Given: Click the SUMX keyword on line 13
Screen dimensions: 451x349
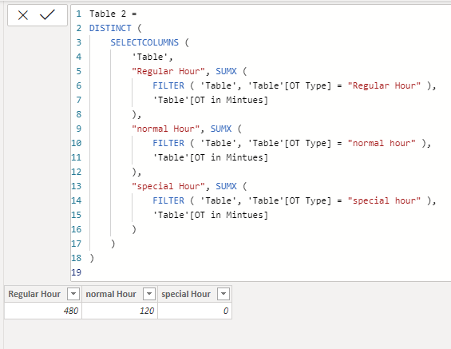Looking at the screenshot, I should pyautogui.click(x=226, y=186).
